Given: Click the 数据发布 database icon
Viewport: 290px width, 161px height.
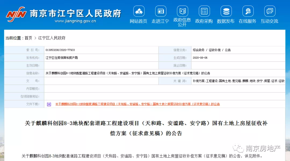Looking at the screenshot, I should click(226, 11).
